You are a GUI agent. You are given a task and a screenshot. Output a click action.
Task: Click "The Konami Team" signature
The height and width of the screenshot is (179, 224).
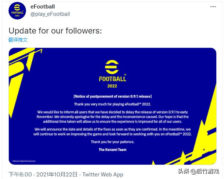[112, 150]
